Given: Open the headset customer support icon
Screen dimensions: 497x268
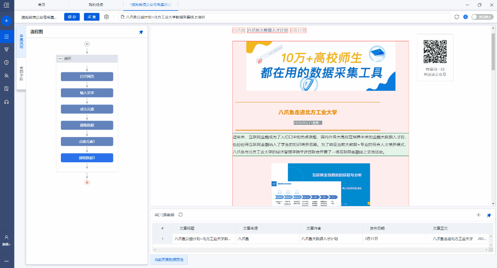Looking at the screenshot, I should point(6,102).
